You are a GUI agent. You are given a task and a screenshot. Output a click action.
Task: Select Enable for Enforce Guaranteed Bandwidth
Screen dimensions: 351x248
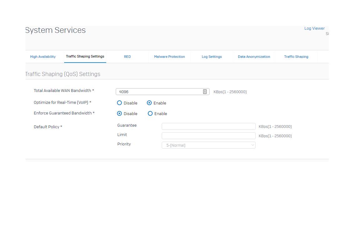point(150,114)
